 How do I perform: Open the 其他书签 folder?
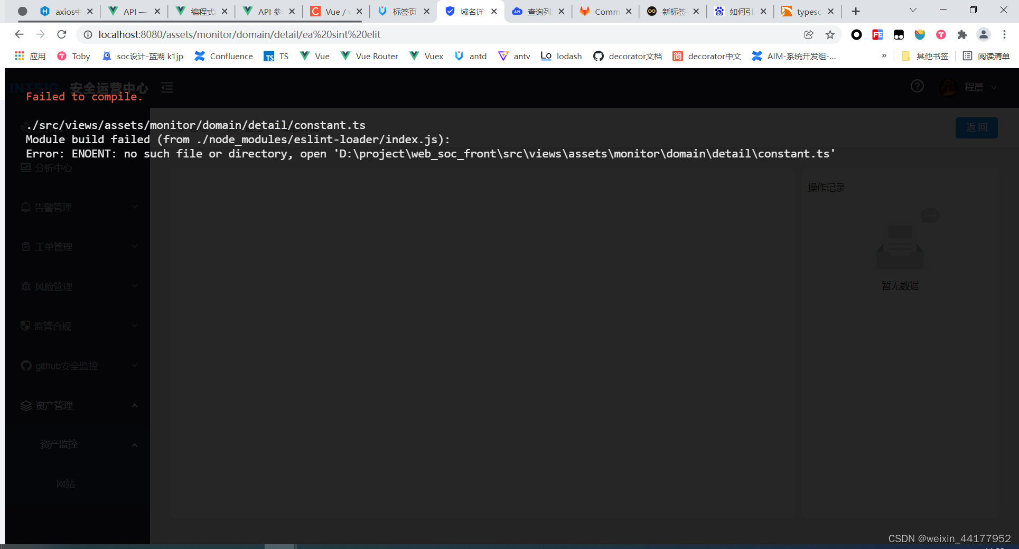[925, 56]
